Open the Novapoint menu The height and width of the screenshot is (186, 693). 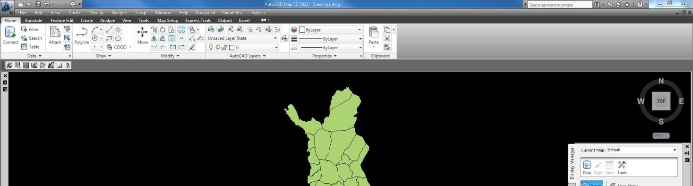click(x=205, y=12)
